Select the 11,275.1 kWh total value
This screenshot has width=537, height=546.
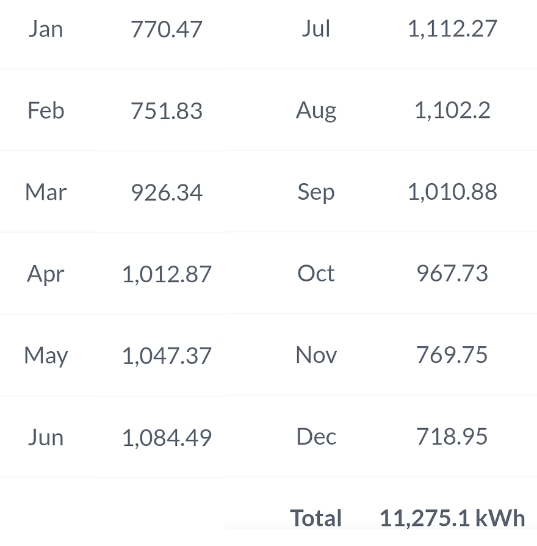click(452, 518)
